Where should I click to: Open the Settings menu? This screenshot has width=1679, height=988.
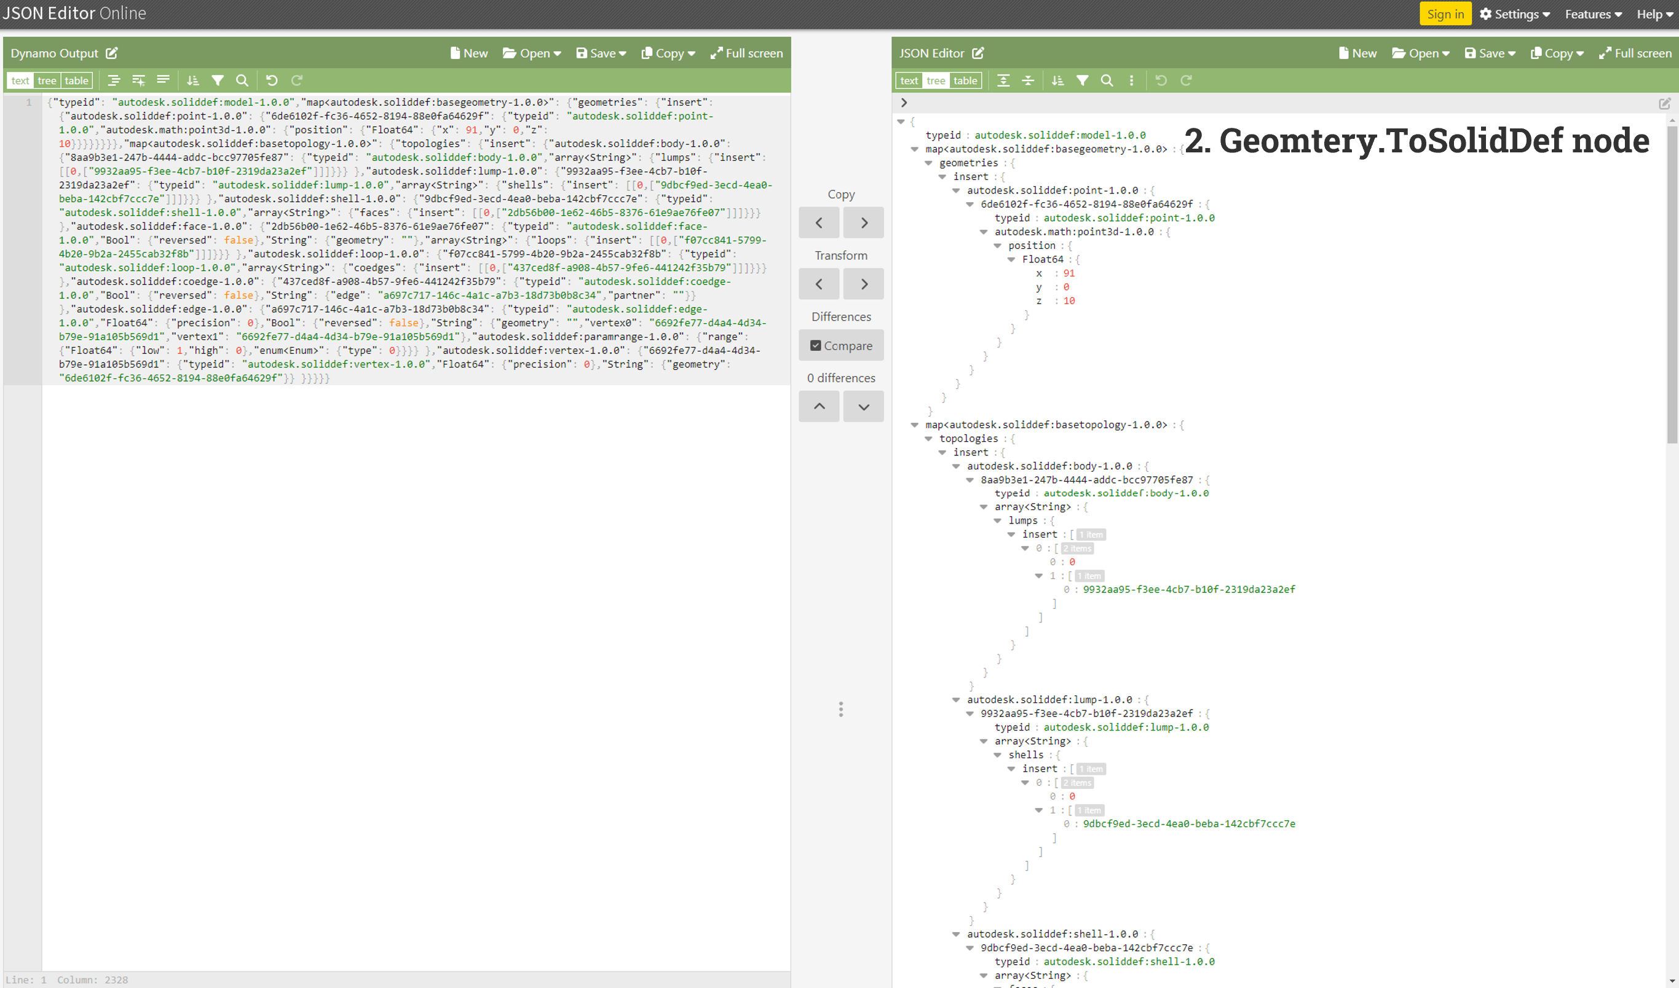pyautogui.click(x=1514, y=14)
